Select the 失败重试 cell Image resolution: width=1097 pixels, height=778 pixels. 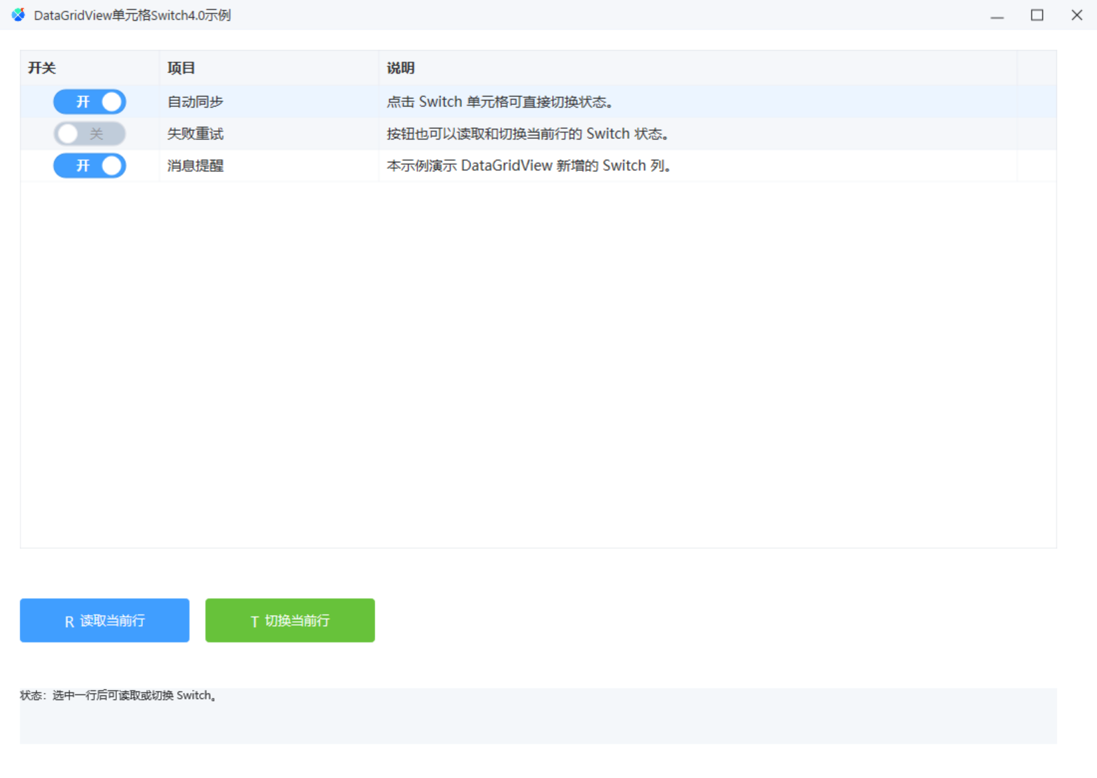(x=269, y=134)
